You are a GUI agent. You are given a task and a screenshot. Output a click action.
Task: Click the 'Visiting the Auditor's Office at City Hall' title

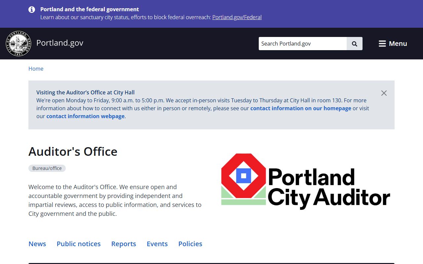pyautogui.click(x=85, y=92)
